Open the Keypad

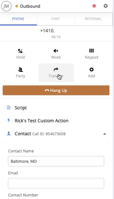pyautogui.click(x=92, y=54)
